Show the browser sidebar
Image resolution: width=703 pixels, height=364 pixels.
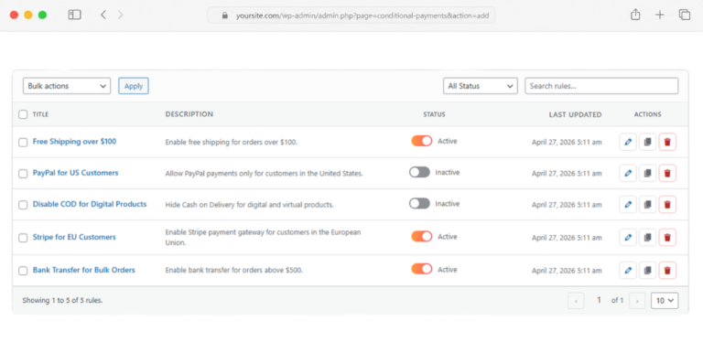(74, 15)
